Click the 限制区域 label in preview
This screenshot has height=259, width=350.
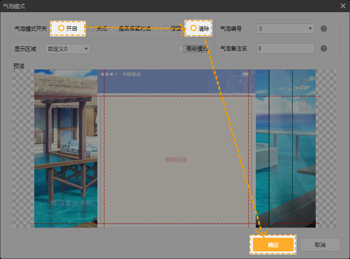tap(176, 160)
